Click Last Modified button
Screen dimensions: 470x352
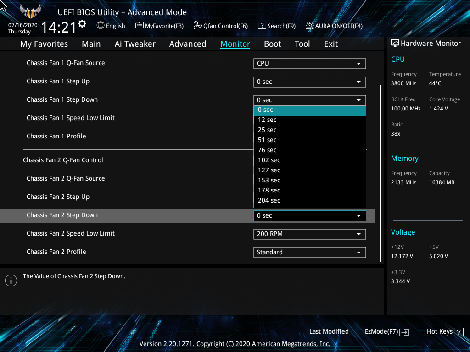point(329,332)
